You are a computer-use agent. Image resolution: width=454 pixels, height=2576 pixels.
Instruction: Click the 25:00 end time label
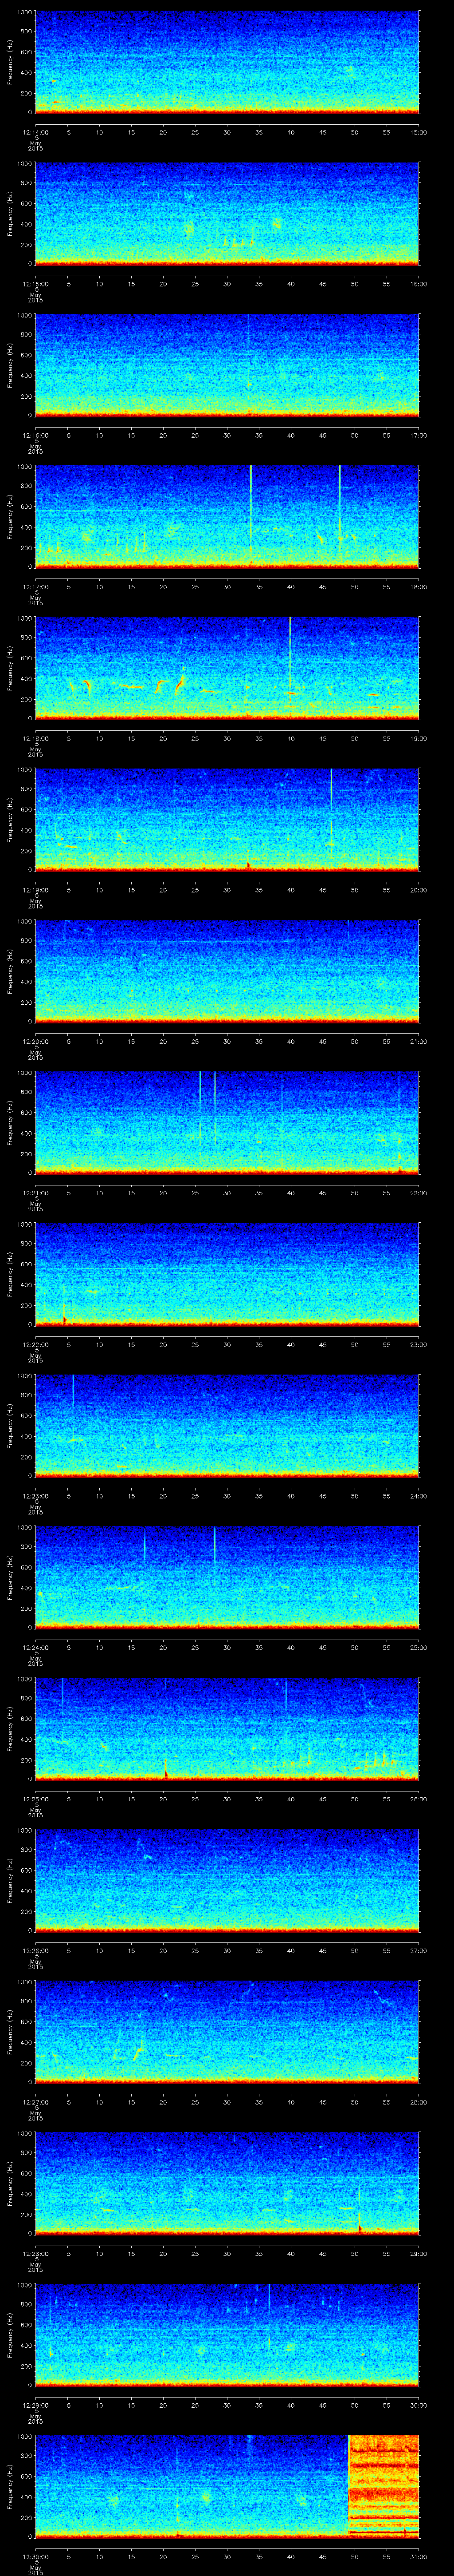point(419,1647)
